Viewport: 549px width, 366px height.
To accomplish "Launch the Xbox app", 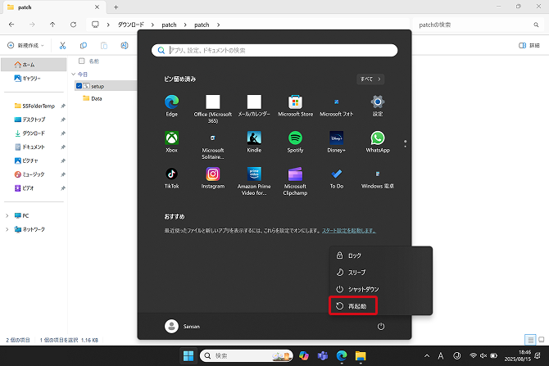I will (x=171, y=142).
